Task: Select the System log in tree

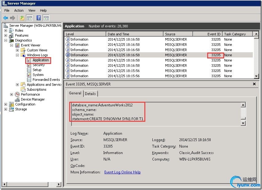Action: (38, 75)
